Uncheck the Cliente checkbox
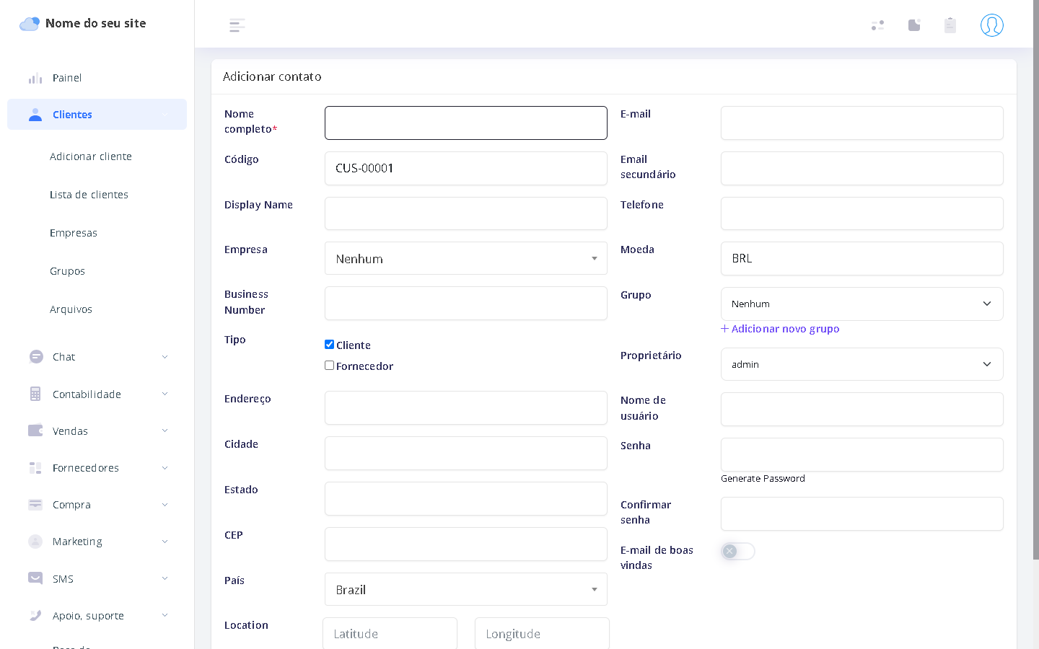Image resolution: width=1039 pixels, height=649 pixels. click(329, 345)
